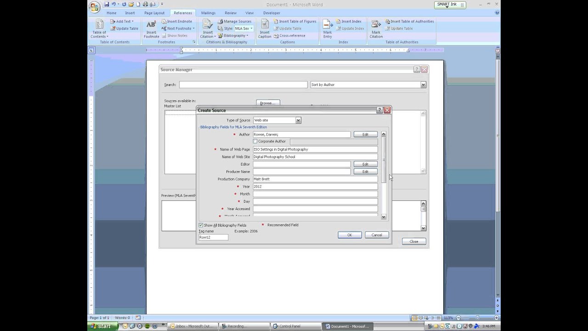The image size is (588, 331).
Task: Switch to Developer tab
Action: point(271,13)
